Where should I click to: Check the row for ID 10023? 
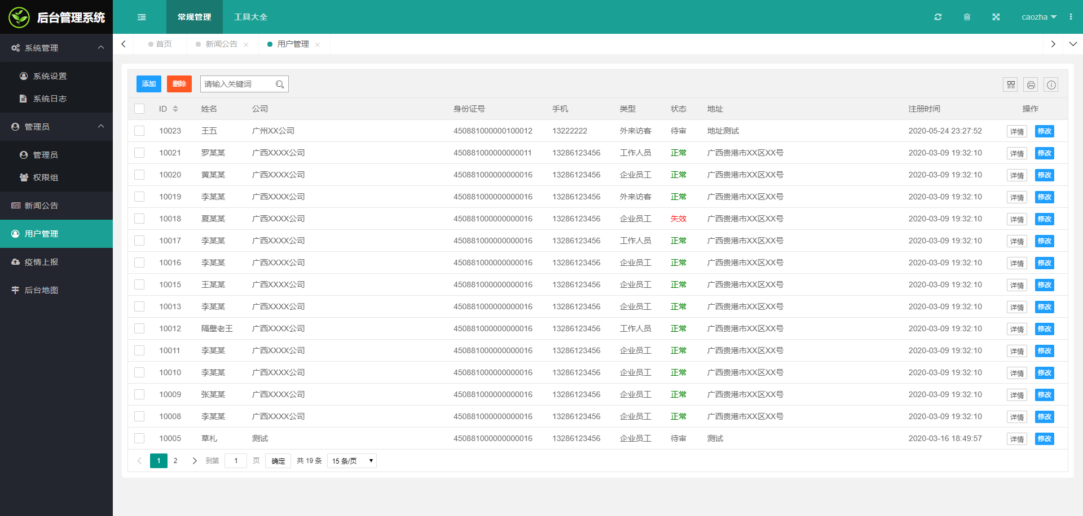click(139, 131)
